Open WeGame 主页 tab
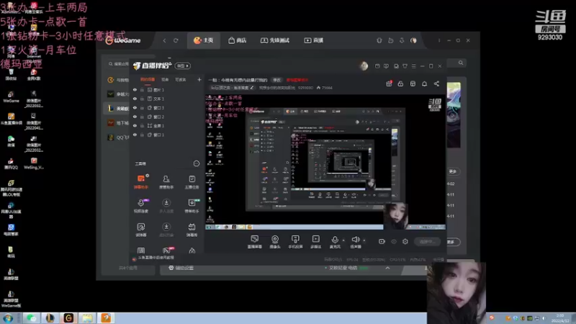 [204, 40]
